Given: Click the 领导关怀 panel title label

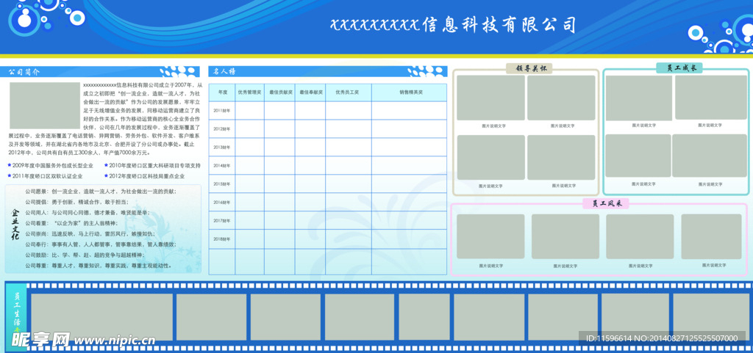Looking at the screenshot, I should coord(529,68).
